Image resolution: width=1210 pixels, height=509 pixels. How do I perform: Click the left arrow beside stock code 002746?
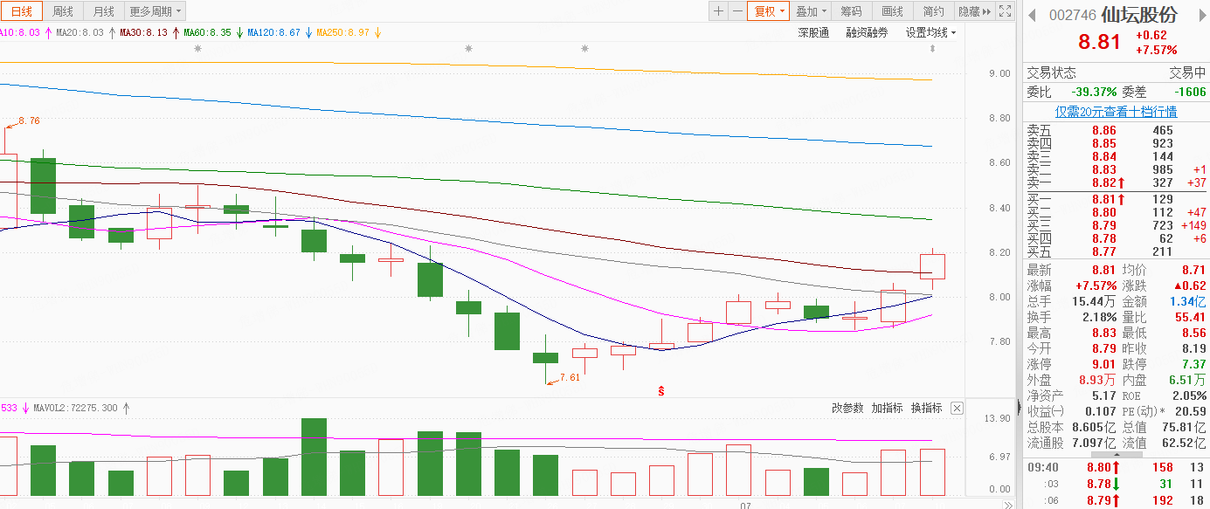[x=1032, y=15]
